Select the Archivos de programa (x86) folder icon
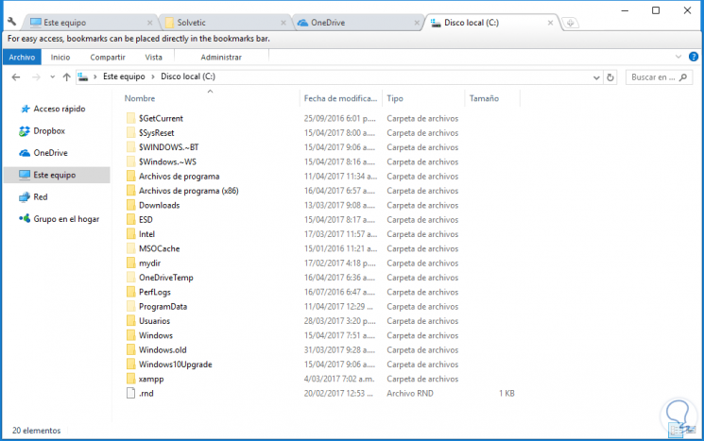Screen dimensions: 704x441 (130, 190)
